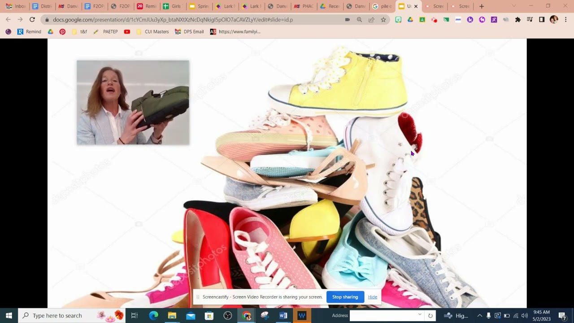Open Task View on the taskbar
Screen dimensions: 574x323
click(x=134, y=315)
